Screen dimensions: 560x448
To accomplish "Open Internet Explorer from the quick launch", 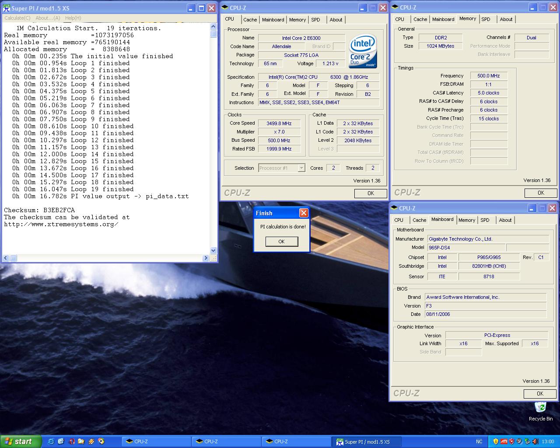I will point(51,441).
